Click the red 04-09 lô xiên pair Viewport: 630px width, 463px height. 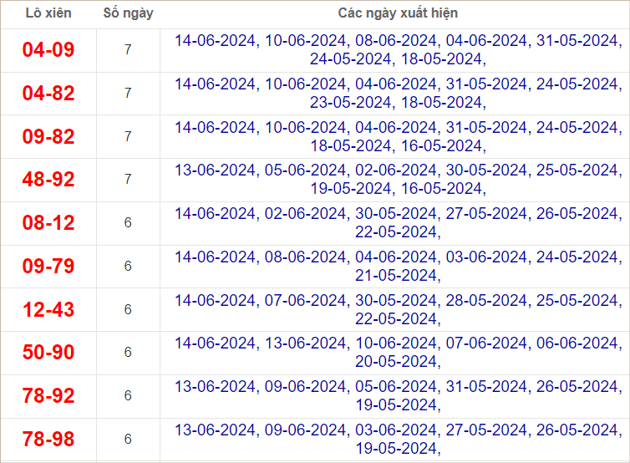(48, 50)
